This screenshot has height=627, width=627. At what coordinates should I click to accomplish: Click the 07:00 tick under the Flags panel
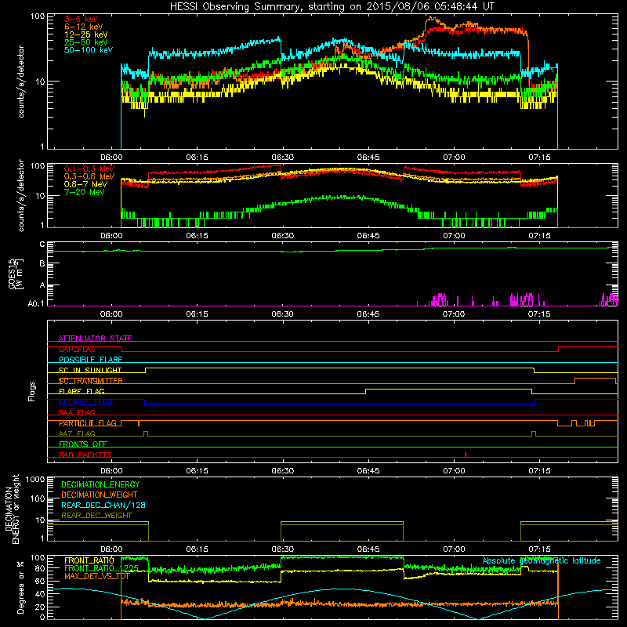click(x=454, y=471)
